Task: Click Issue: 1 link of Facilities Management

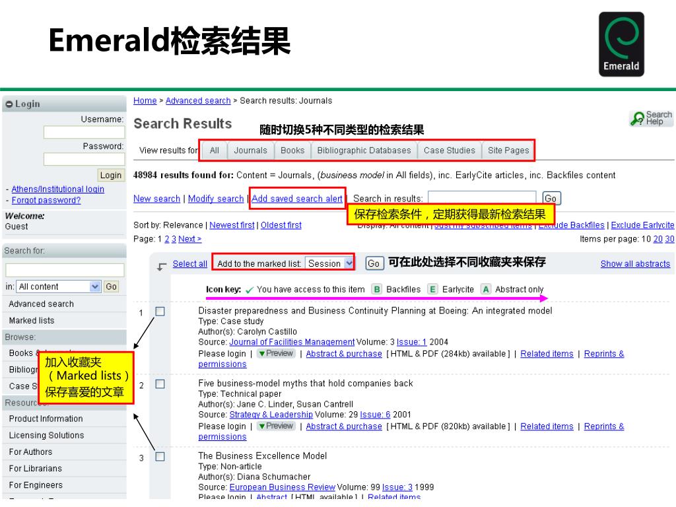Action: (411, 342)
